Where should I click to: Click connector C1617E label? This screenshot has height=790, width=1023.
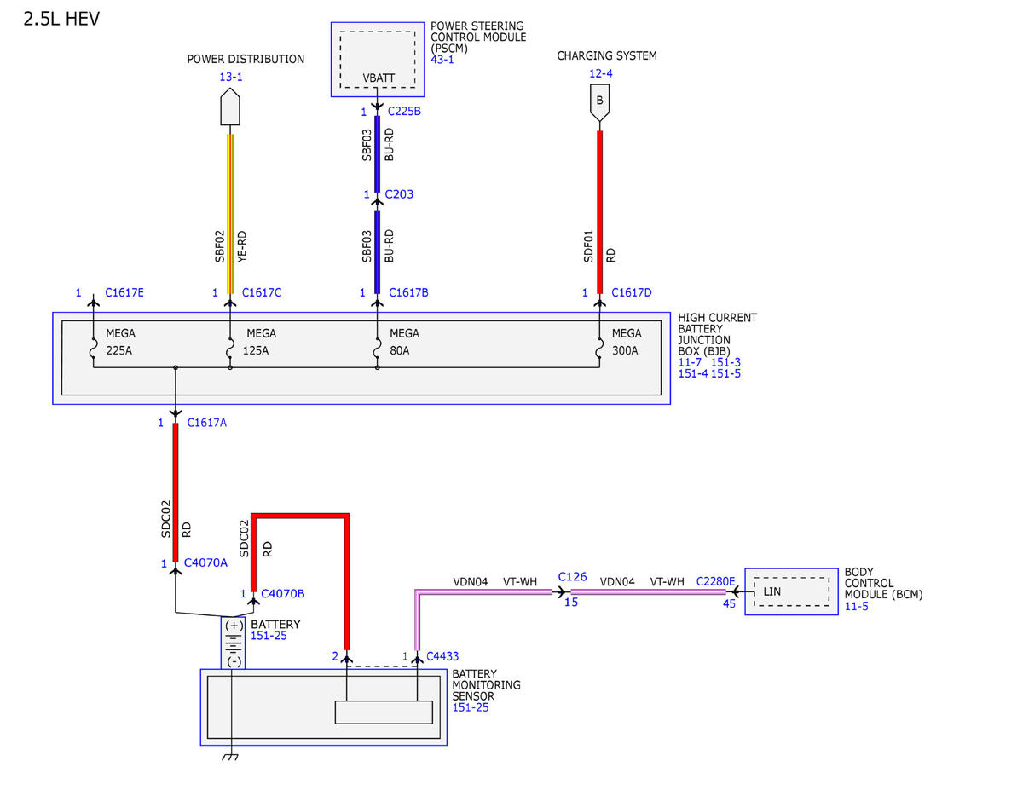pos(124,293)
